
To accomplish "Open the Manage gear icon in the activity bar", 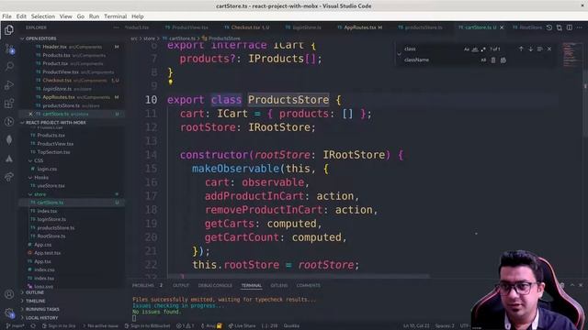I will (9, 313).
